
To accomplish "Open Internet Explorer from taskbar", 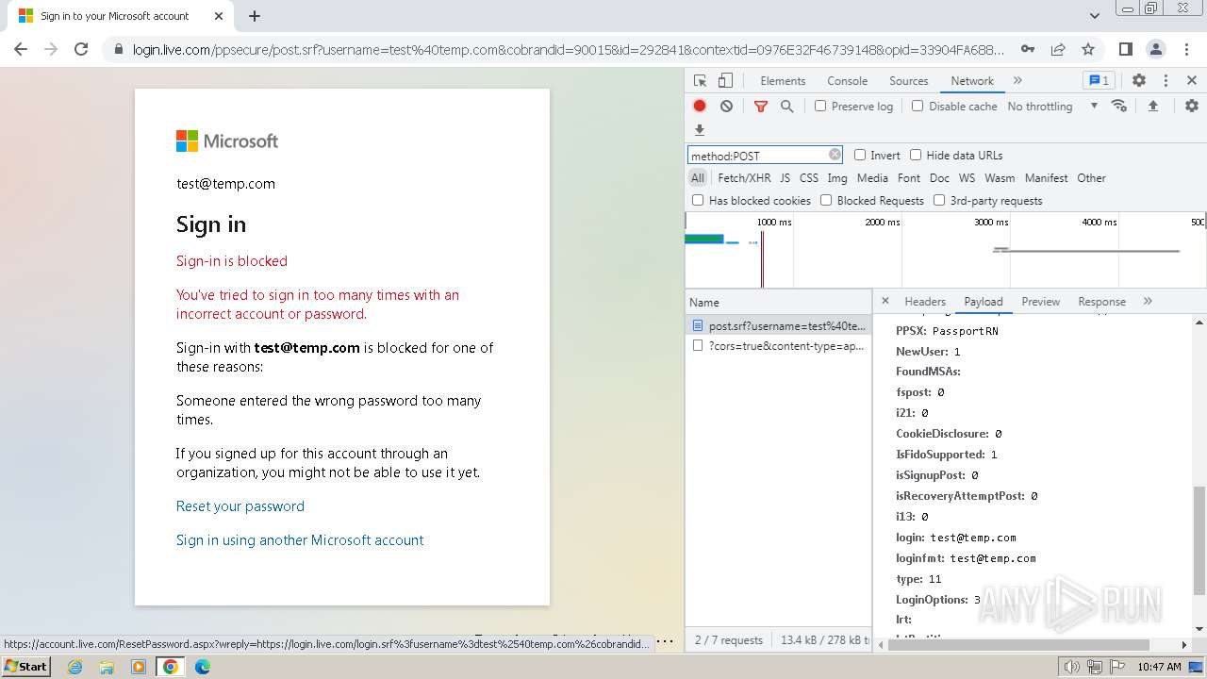I will 74,667.
